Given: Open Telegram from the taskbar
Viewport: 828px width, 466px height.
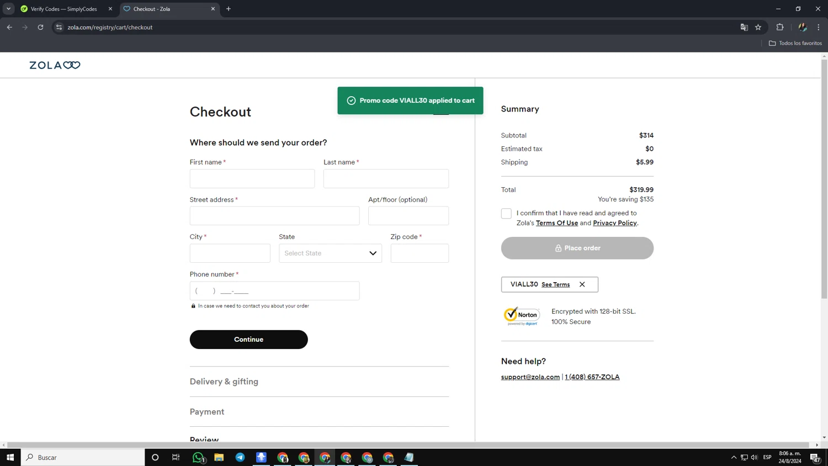Looking at the screenshot, I should (240, 457).
